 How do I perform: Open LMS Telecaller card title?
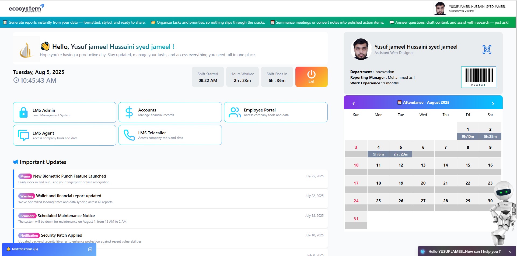pos(152,133)
